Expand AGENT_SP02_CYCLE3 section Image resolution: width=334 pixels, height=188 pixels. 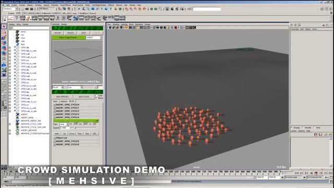pos(54,114)
